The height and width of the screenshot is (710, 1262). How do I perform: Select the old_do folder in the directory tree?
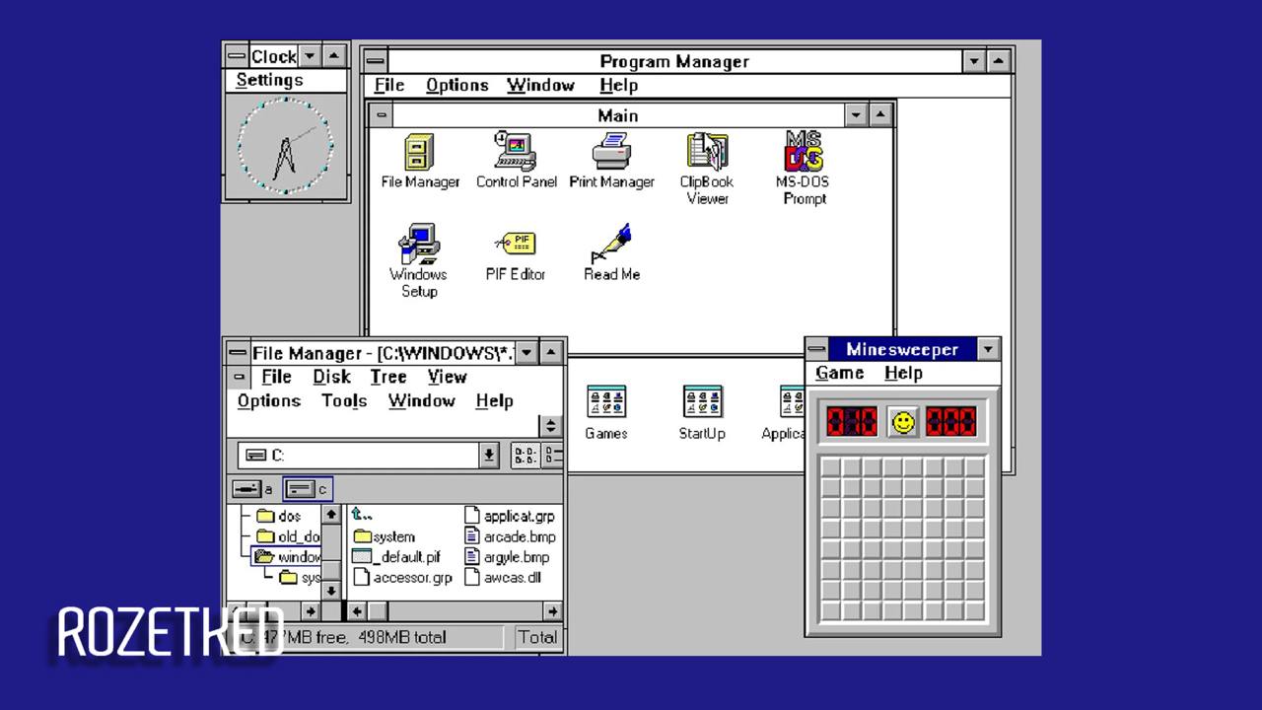pos(288,536)
